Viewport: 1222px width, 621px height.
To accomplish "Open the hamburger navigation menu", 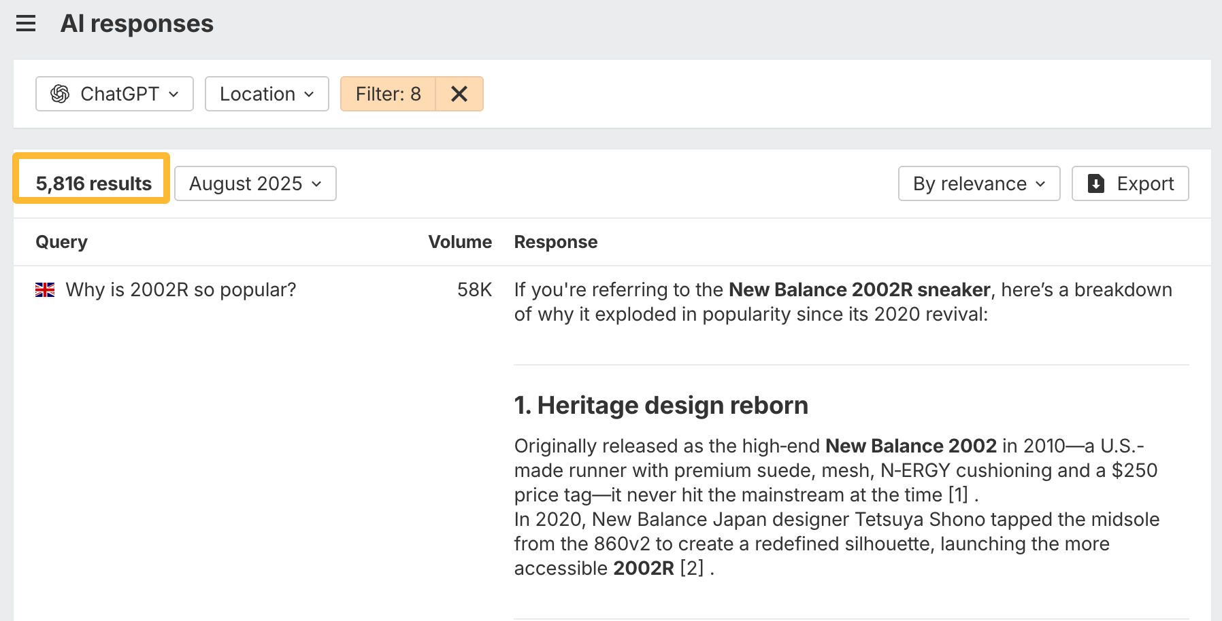I will coord(26,24).
